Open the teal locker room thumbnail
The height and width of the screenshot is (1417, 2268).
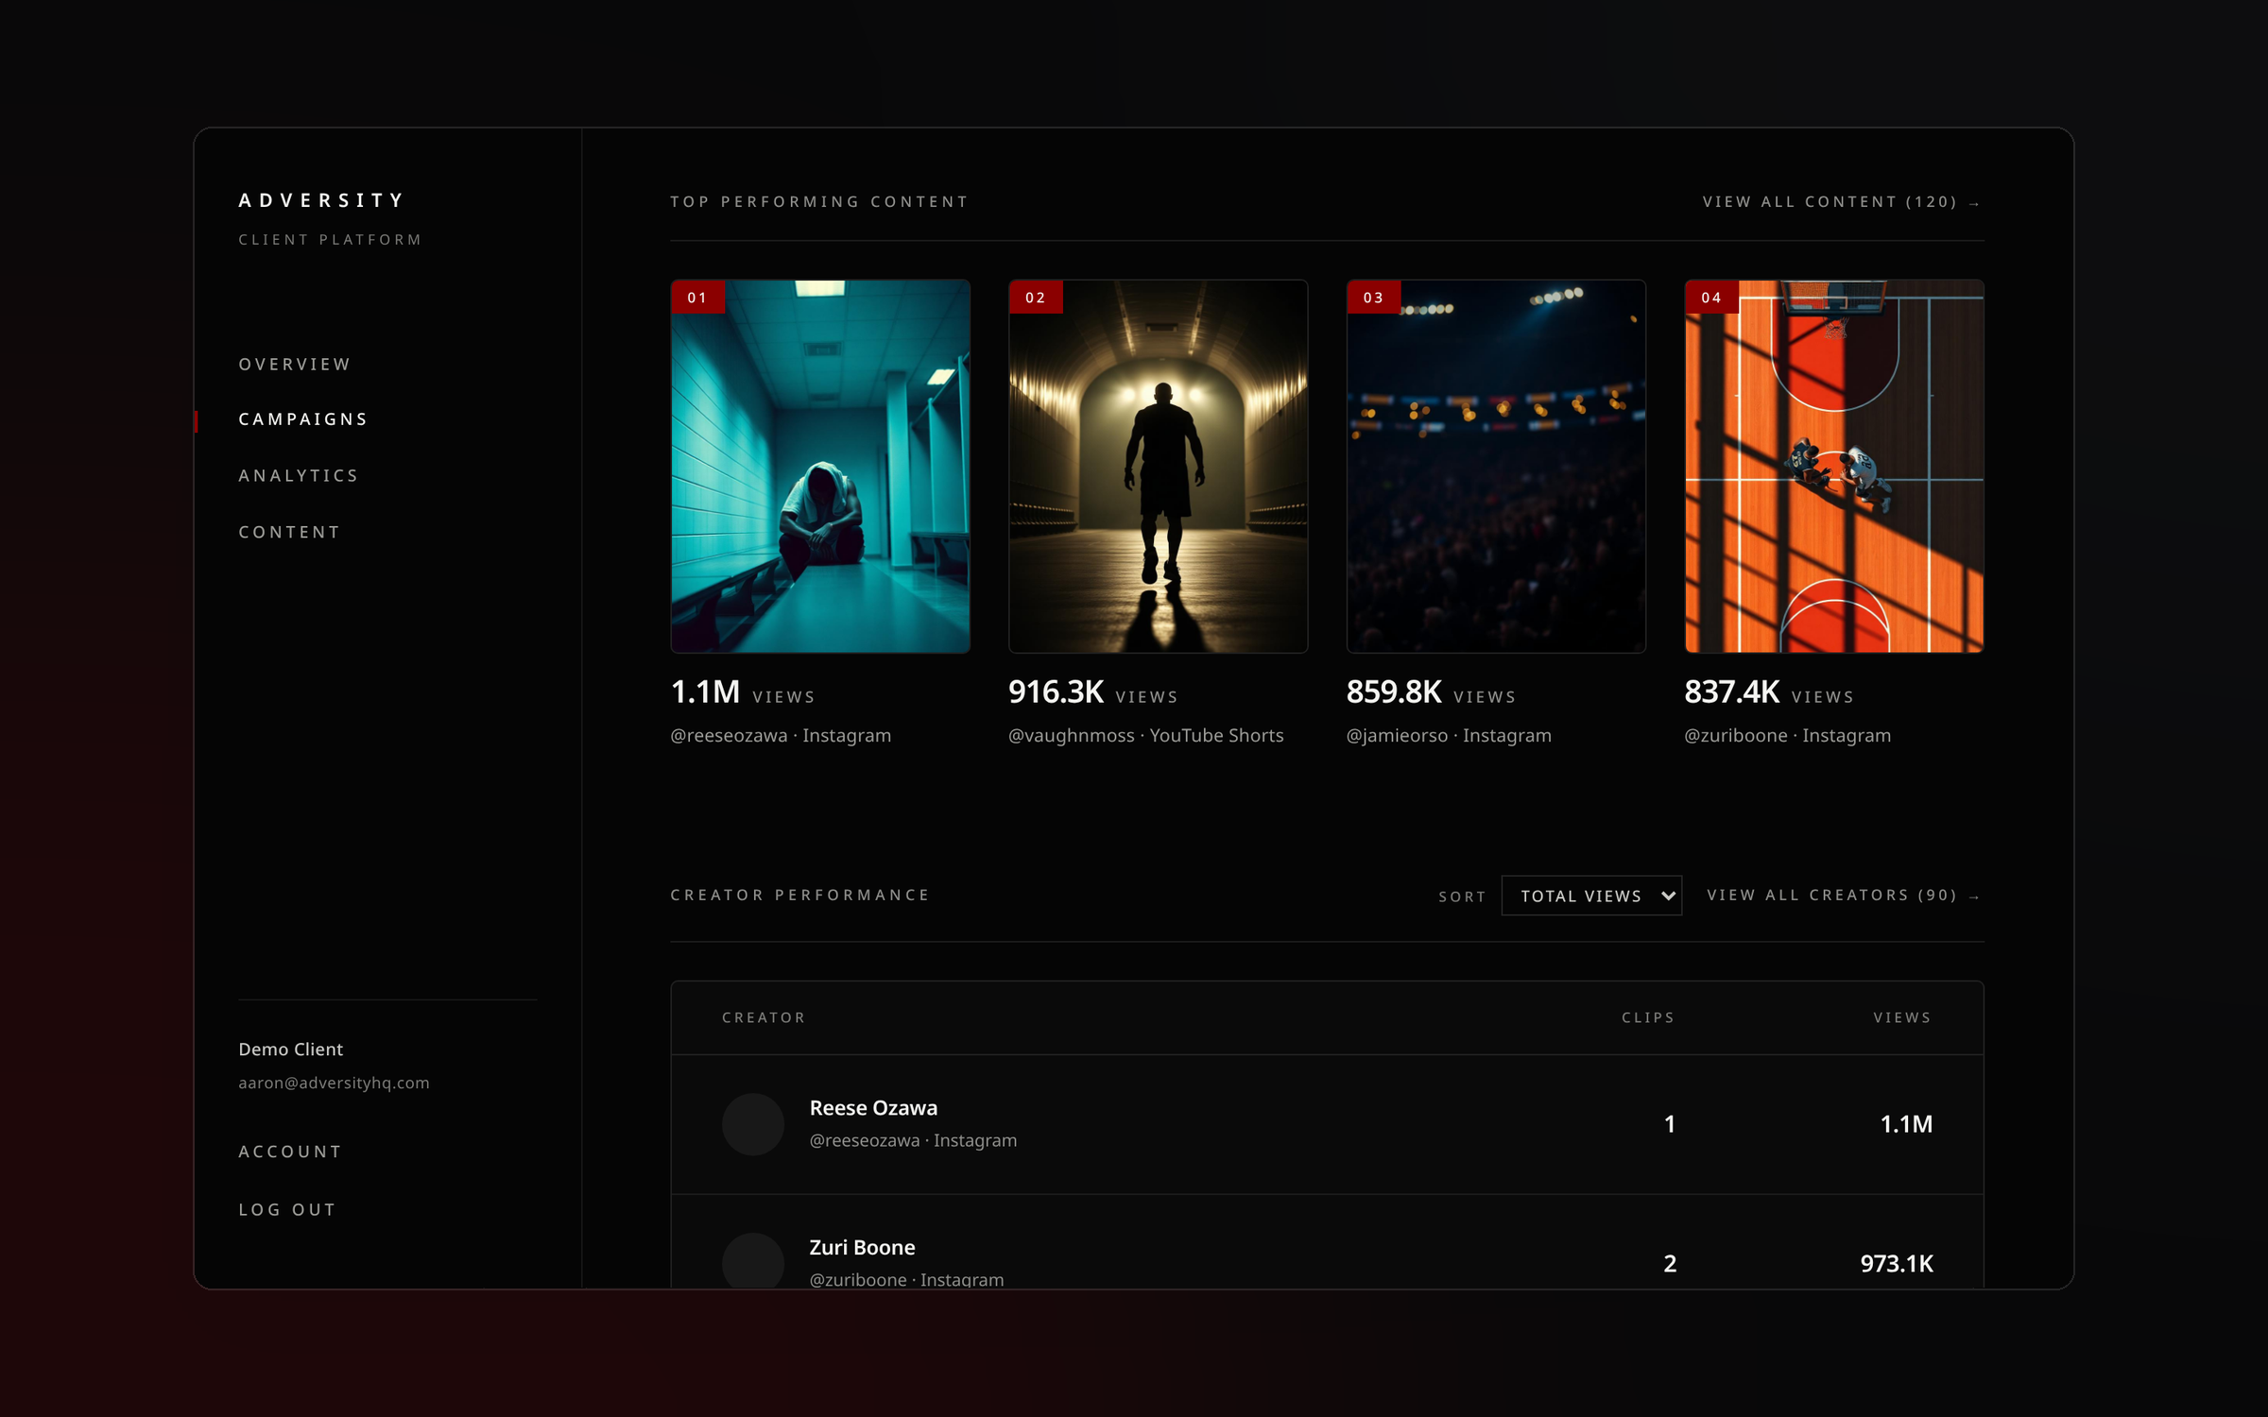pos(820,466)
